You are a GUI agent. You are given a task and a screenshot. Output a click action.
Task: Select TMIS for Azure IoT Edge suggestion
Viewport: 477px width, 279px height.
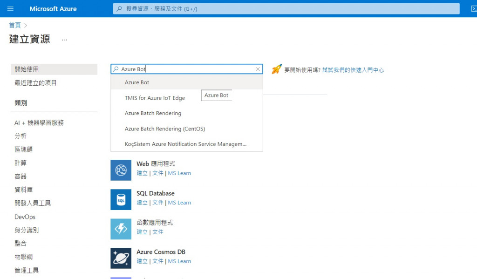[x=186, y=98]
